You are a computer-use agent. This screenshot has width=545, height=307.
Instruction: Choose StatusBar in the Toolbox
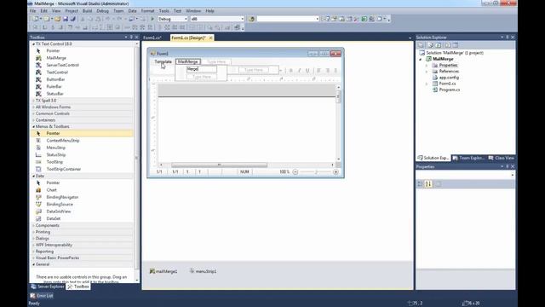(54, 94)
